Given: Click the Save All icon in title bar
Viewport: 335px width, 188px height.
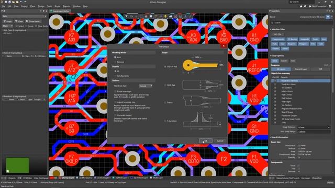Looking at the screenshot, I should click(x=10, y=2).
